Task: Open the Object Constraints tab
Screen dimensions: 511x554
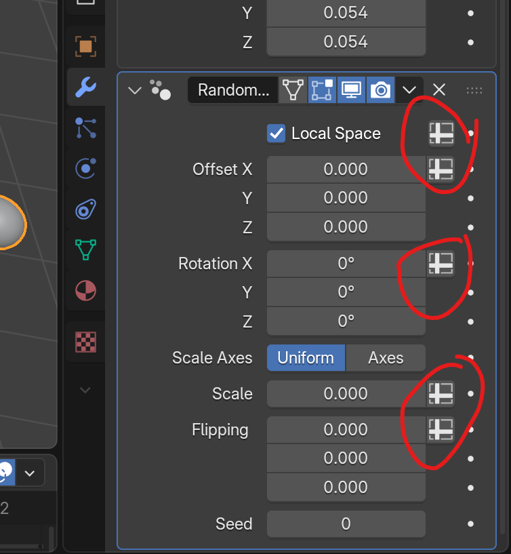Action: coord(86,209)
